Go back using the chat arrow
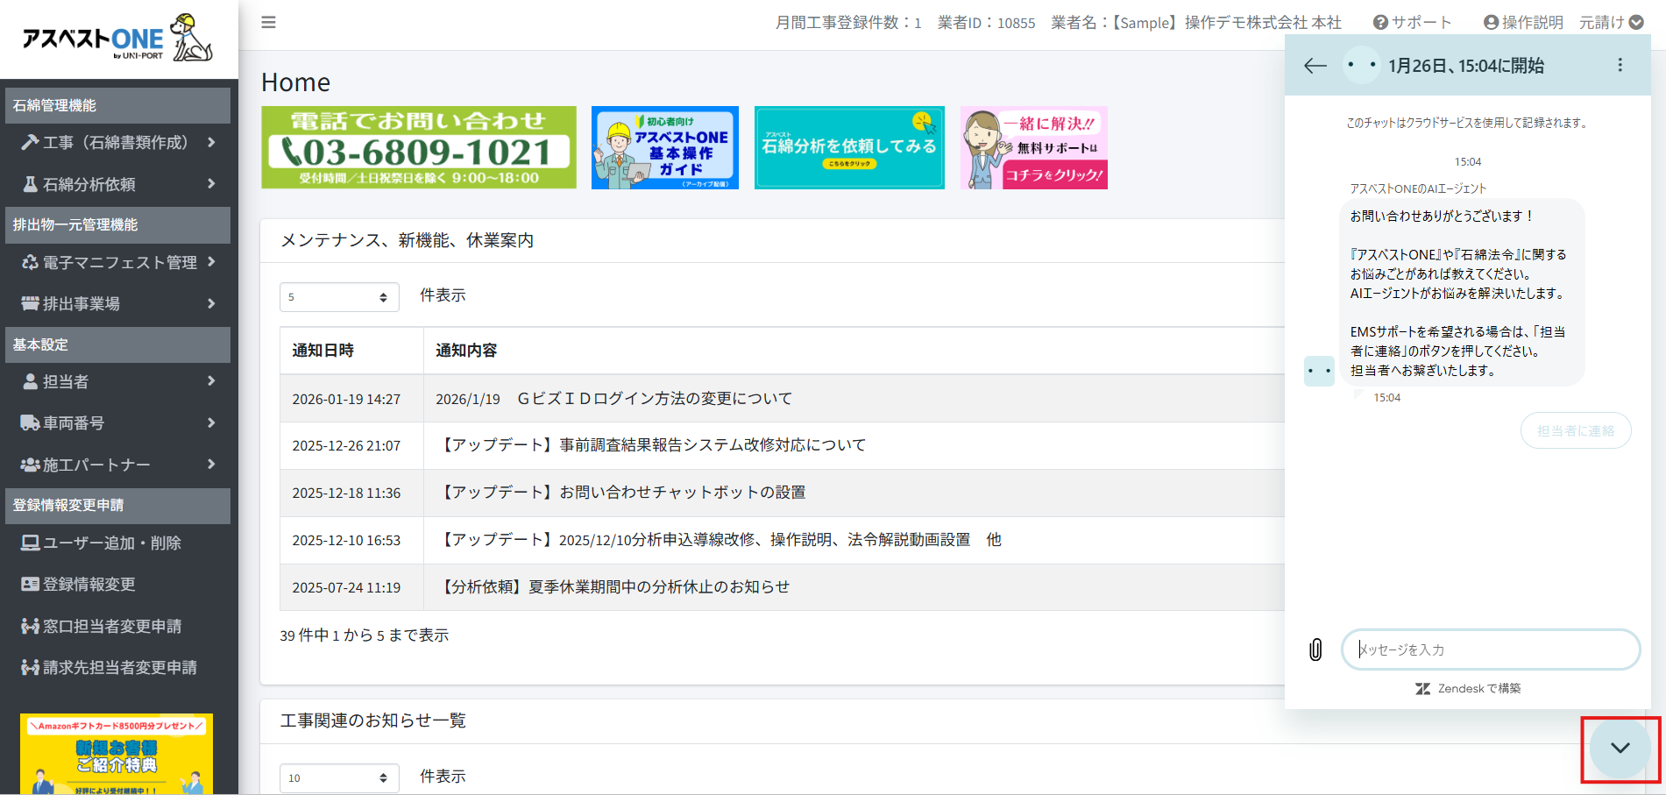Viewport: 1666px width, 795px height. [x=1315, y=66]
